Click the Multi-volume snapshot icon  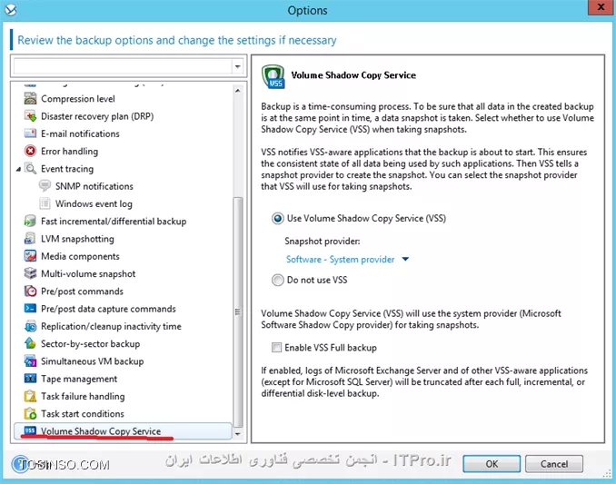(30, 273)
